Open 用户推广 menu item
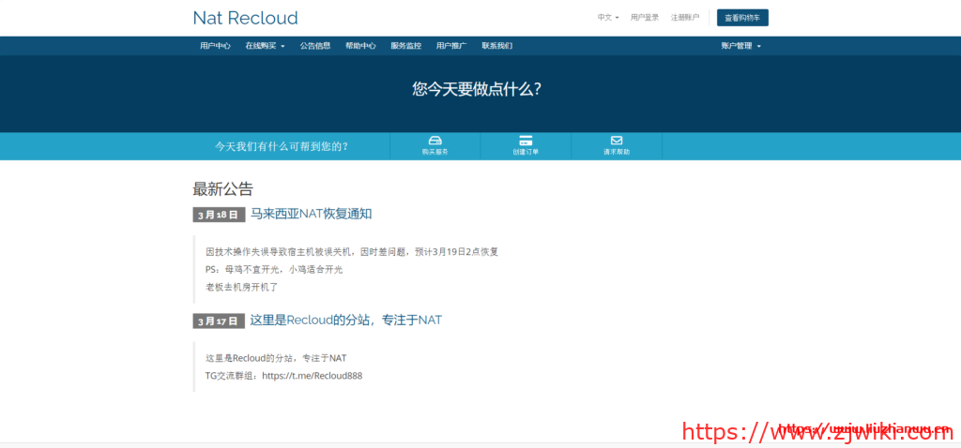Viewport: 961px width, 448px height. [x=451, y=46]
